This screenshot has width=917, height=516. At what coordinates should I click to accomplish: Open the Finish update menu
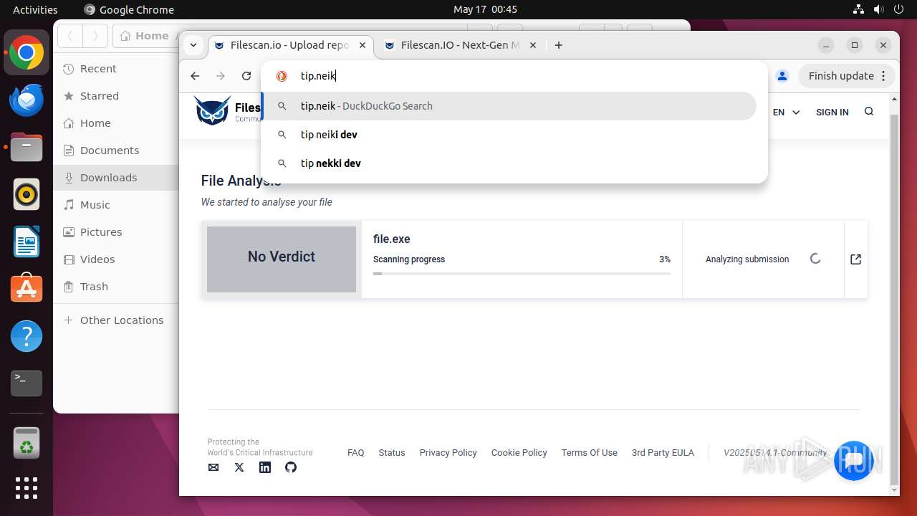click(x=848, y=76)
